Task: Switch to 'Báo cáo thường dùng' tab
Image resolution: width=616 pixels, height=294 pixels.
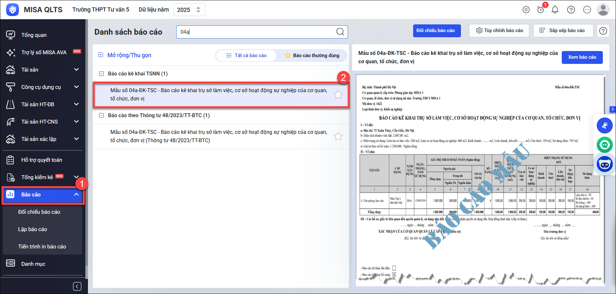Action: point(312,56)
